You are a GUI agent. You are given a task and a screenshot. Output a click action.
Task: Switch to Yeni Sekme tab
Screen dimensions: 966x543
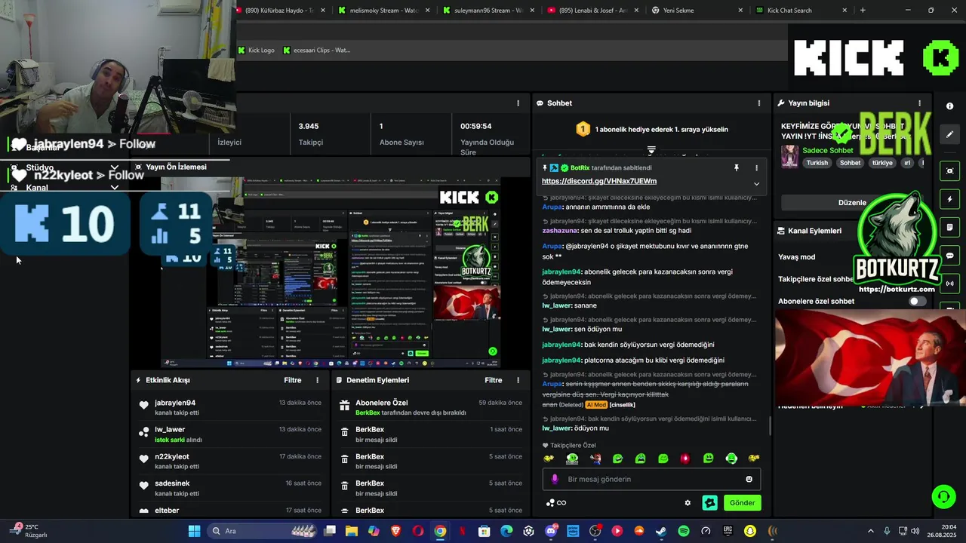697,11
